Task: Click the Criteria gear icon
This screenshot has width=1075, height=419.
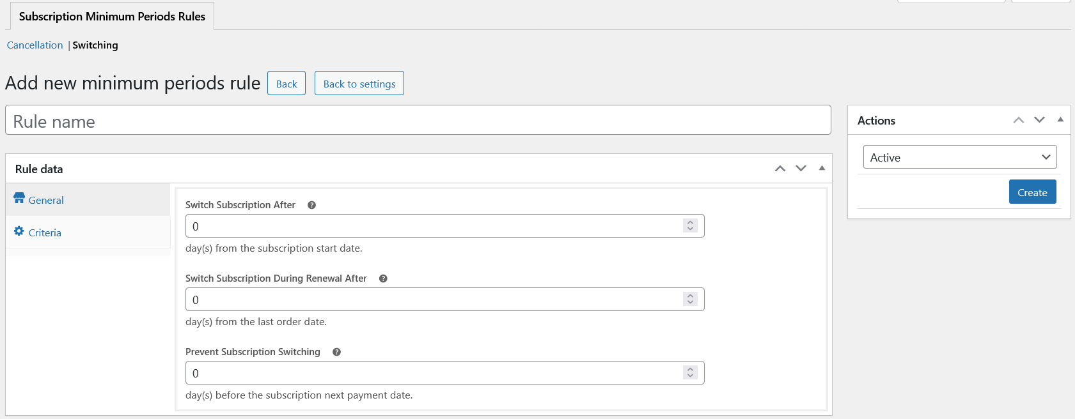Action: click(19, 231)
